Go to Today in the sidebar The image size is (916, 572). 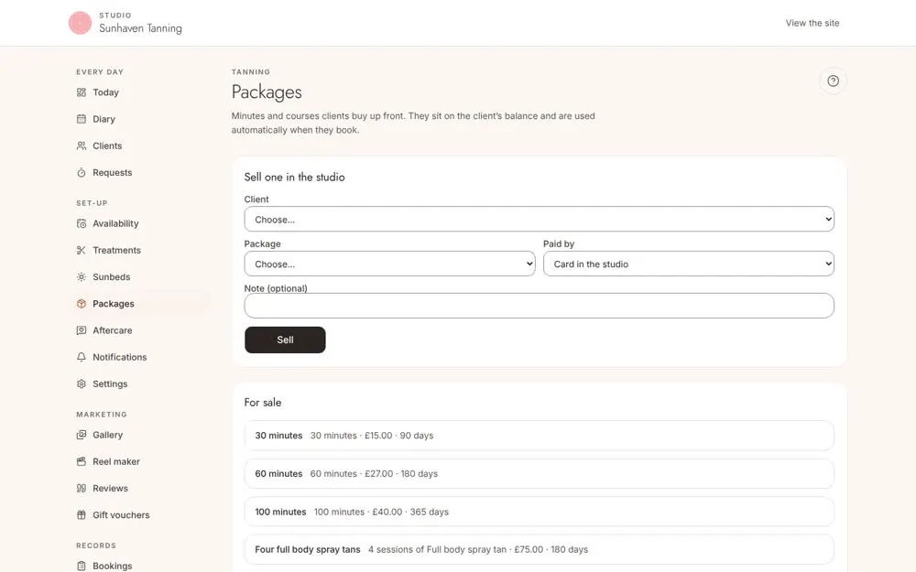click(105, 92)
